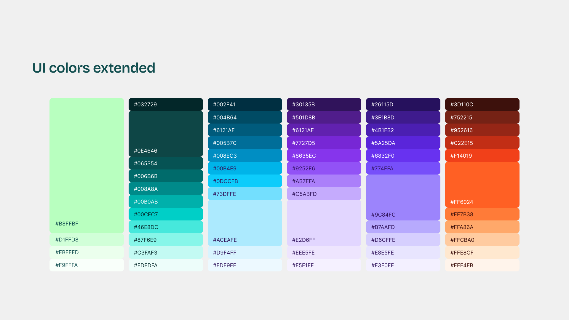Screen dimensions: 569x320
Task: Click the #3D110C dark brown swatch
Action: click(482, 104)
